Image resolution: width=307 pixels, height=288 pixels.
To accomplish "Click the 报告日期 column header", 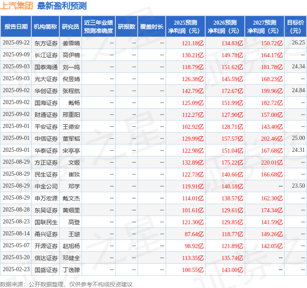I will coord(16,27).
